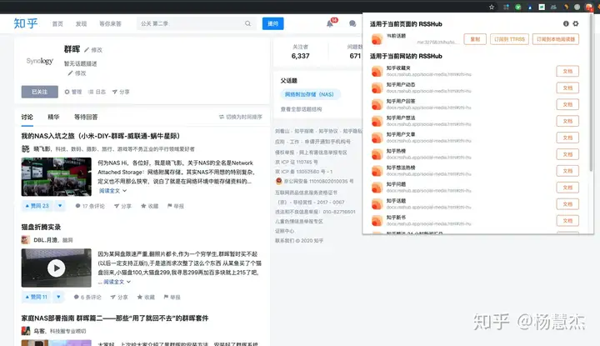Open the topic 日志 link
600x346 pixels.
97,92
